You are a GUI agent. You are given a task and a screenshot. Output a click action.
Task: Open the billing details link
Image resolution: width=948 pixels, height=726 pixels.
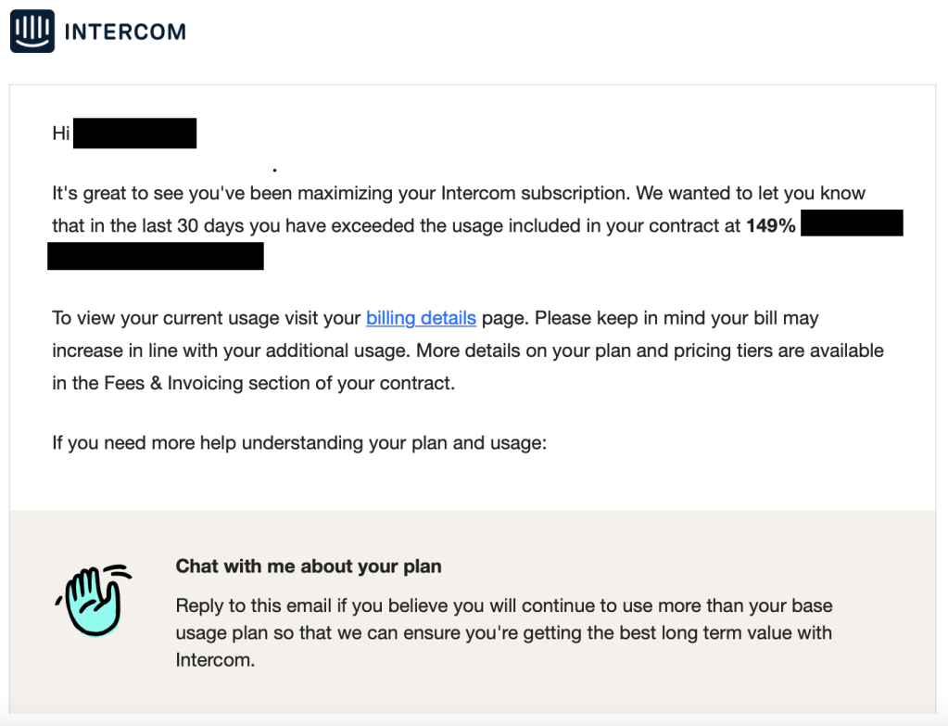(421, 318)
